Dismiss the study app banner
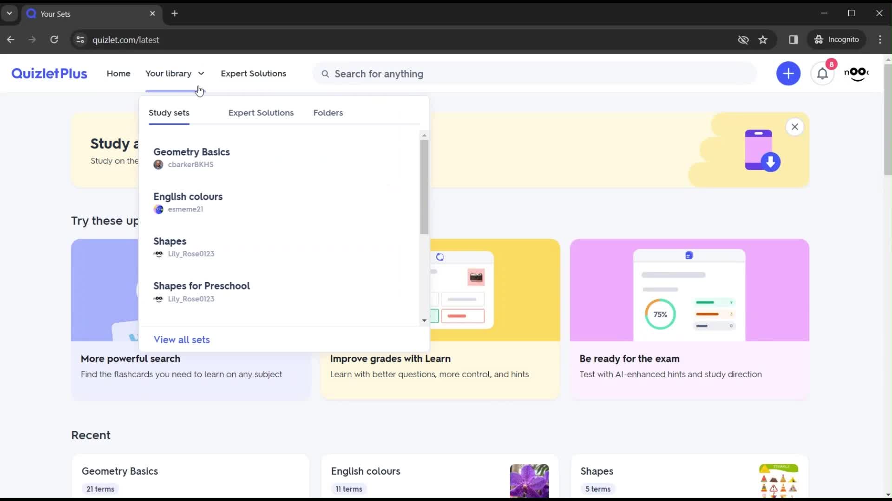This screenshot has width=892, height=501. tap(794, 127)
